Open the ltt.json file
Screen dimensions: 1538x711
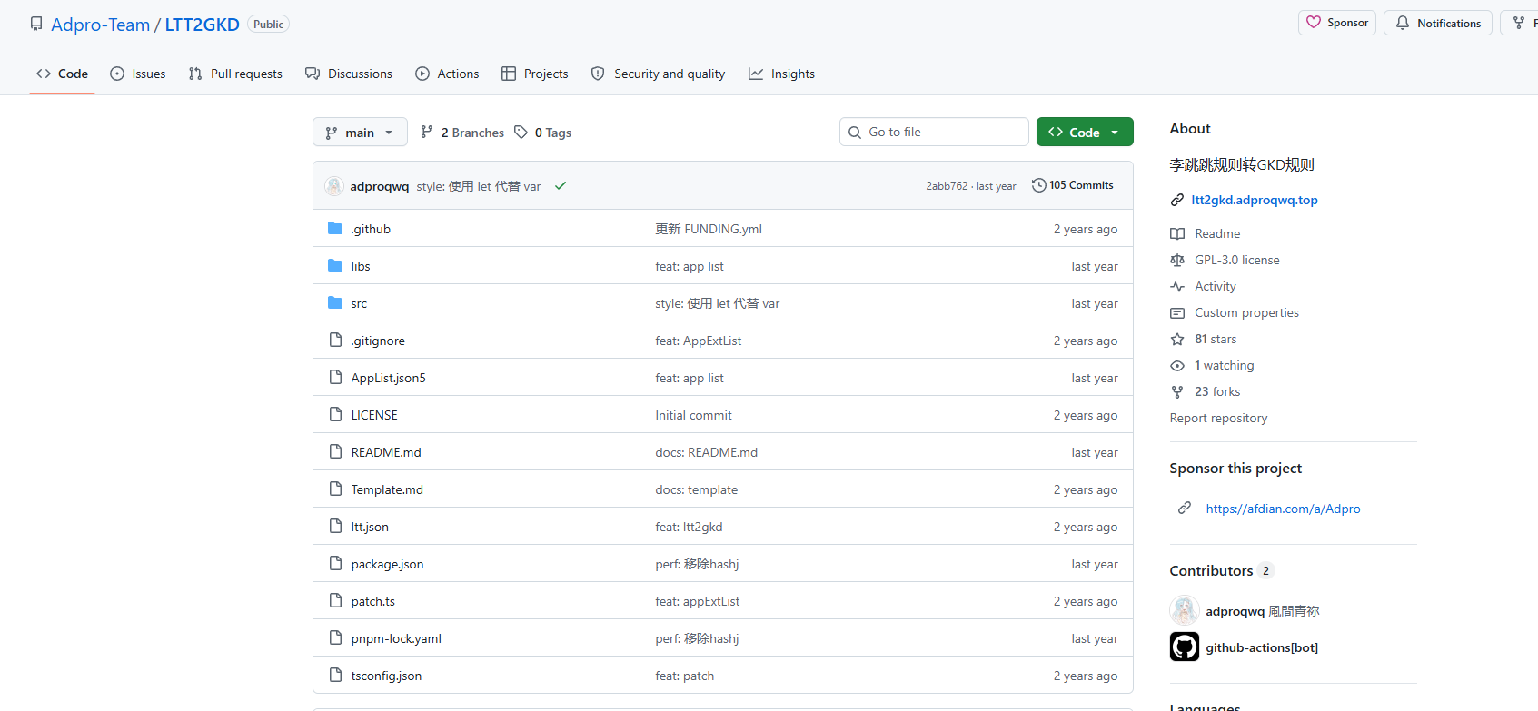pyautogui.click(x=370, y=527)
